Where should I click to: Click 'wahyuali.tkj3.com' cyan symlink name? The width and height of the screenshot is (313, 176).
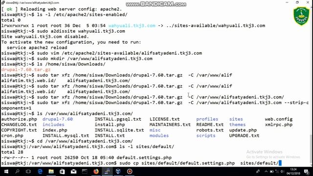coord(132,25)
